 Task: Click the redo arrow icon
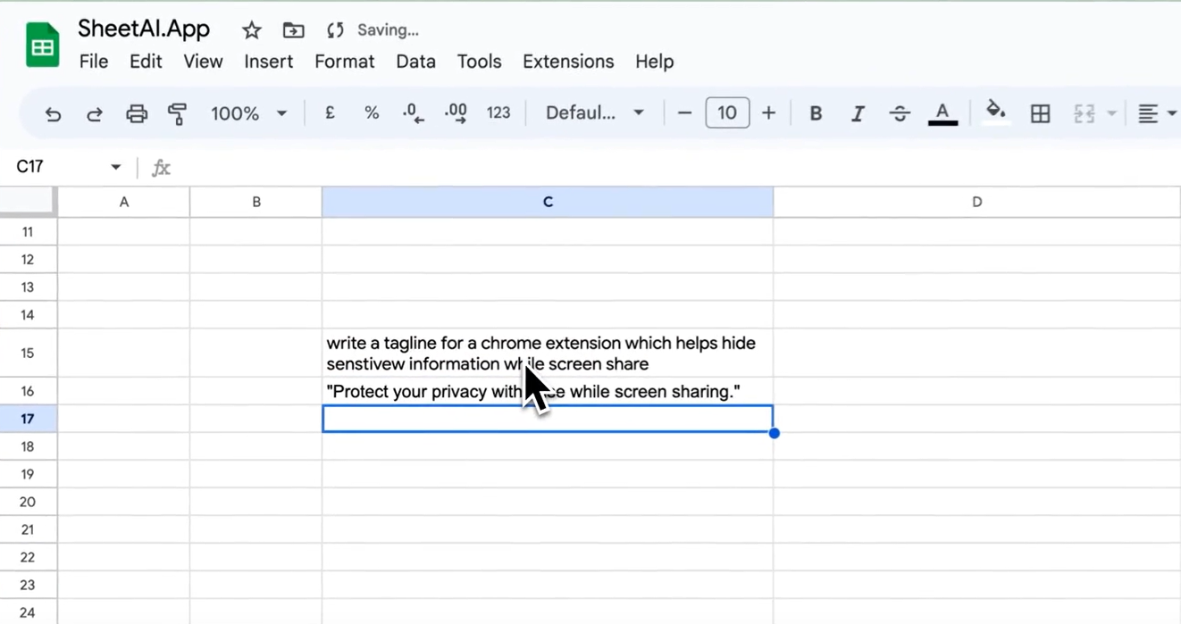pos(95,113)
